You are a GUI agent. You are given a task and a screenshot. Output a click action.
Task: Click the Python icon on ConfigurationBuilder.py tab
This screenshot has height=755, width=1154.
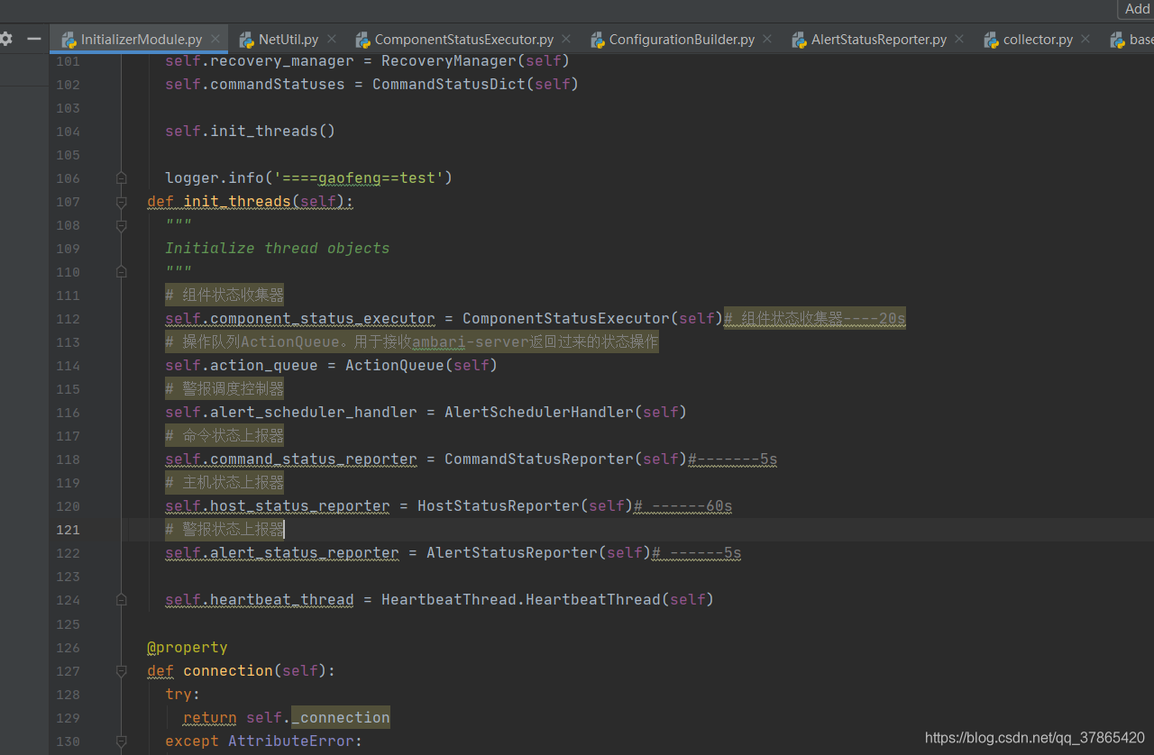point(597,40)
